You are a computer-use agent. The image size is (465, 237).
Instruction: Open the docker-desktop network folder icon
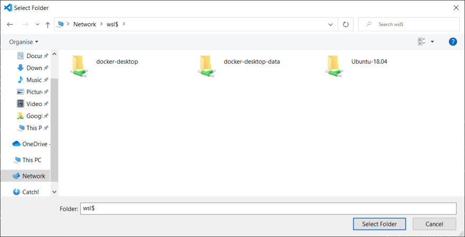[79, 67]
